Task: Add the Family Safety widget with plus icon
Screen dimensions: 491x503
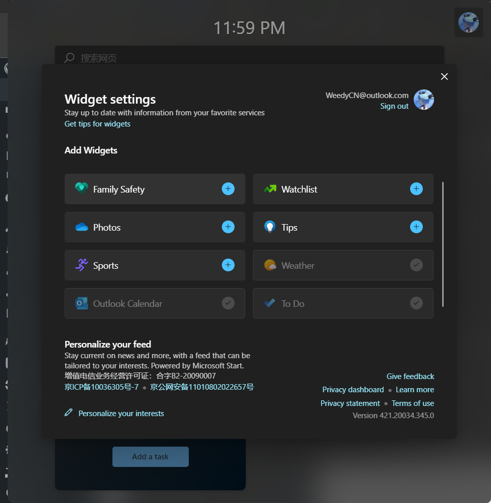Action: [x=228, y=188]
